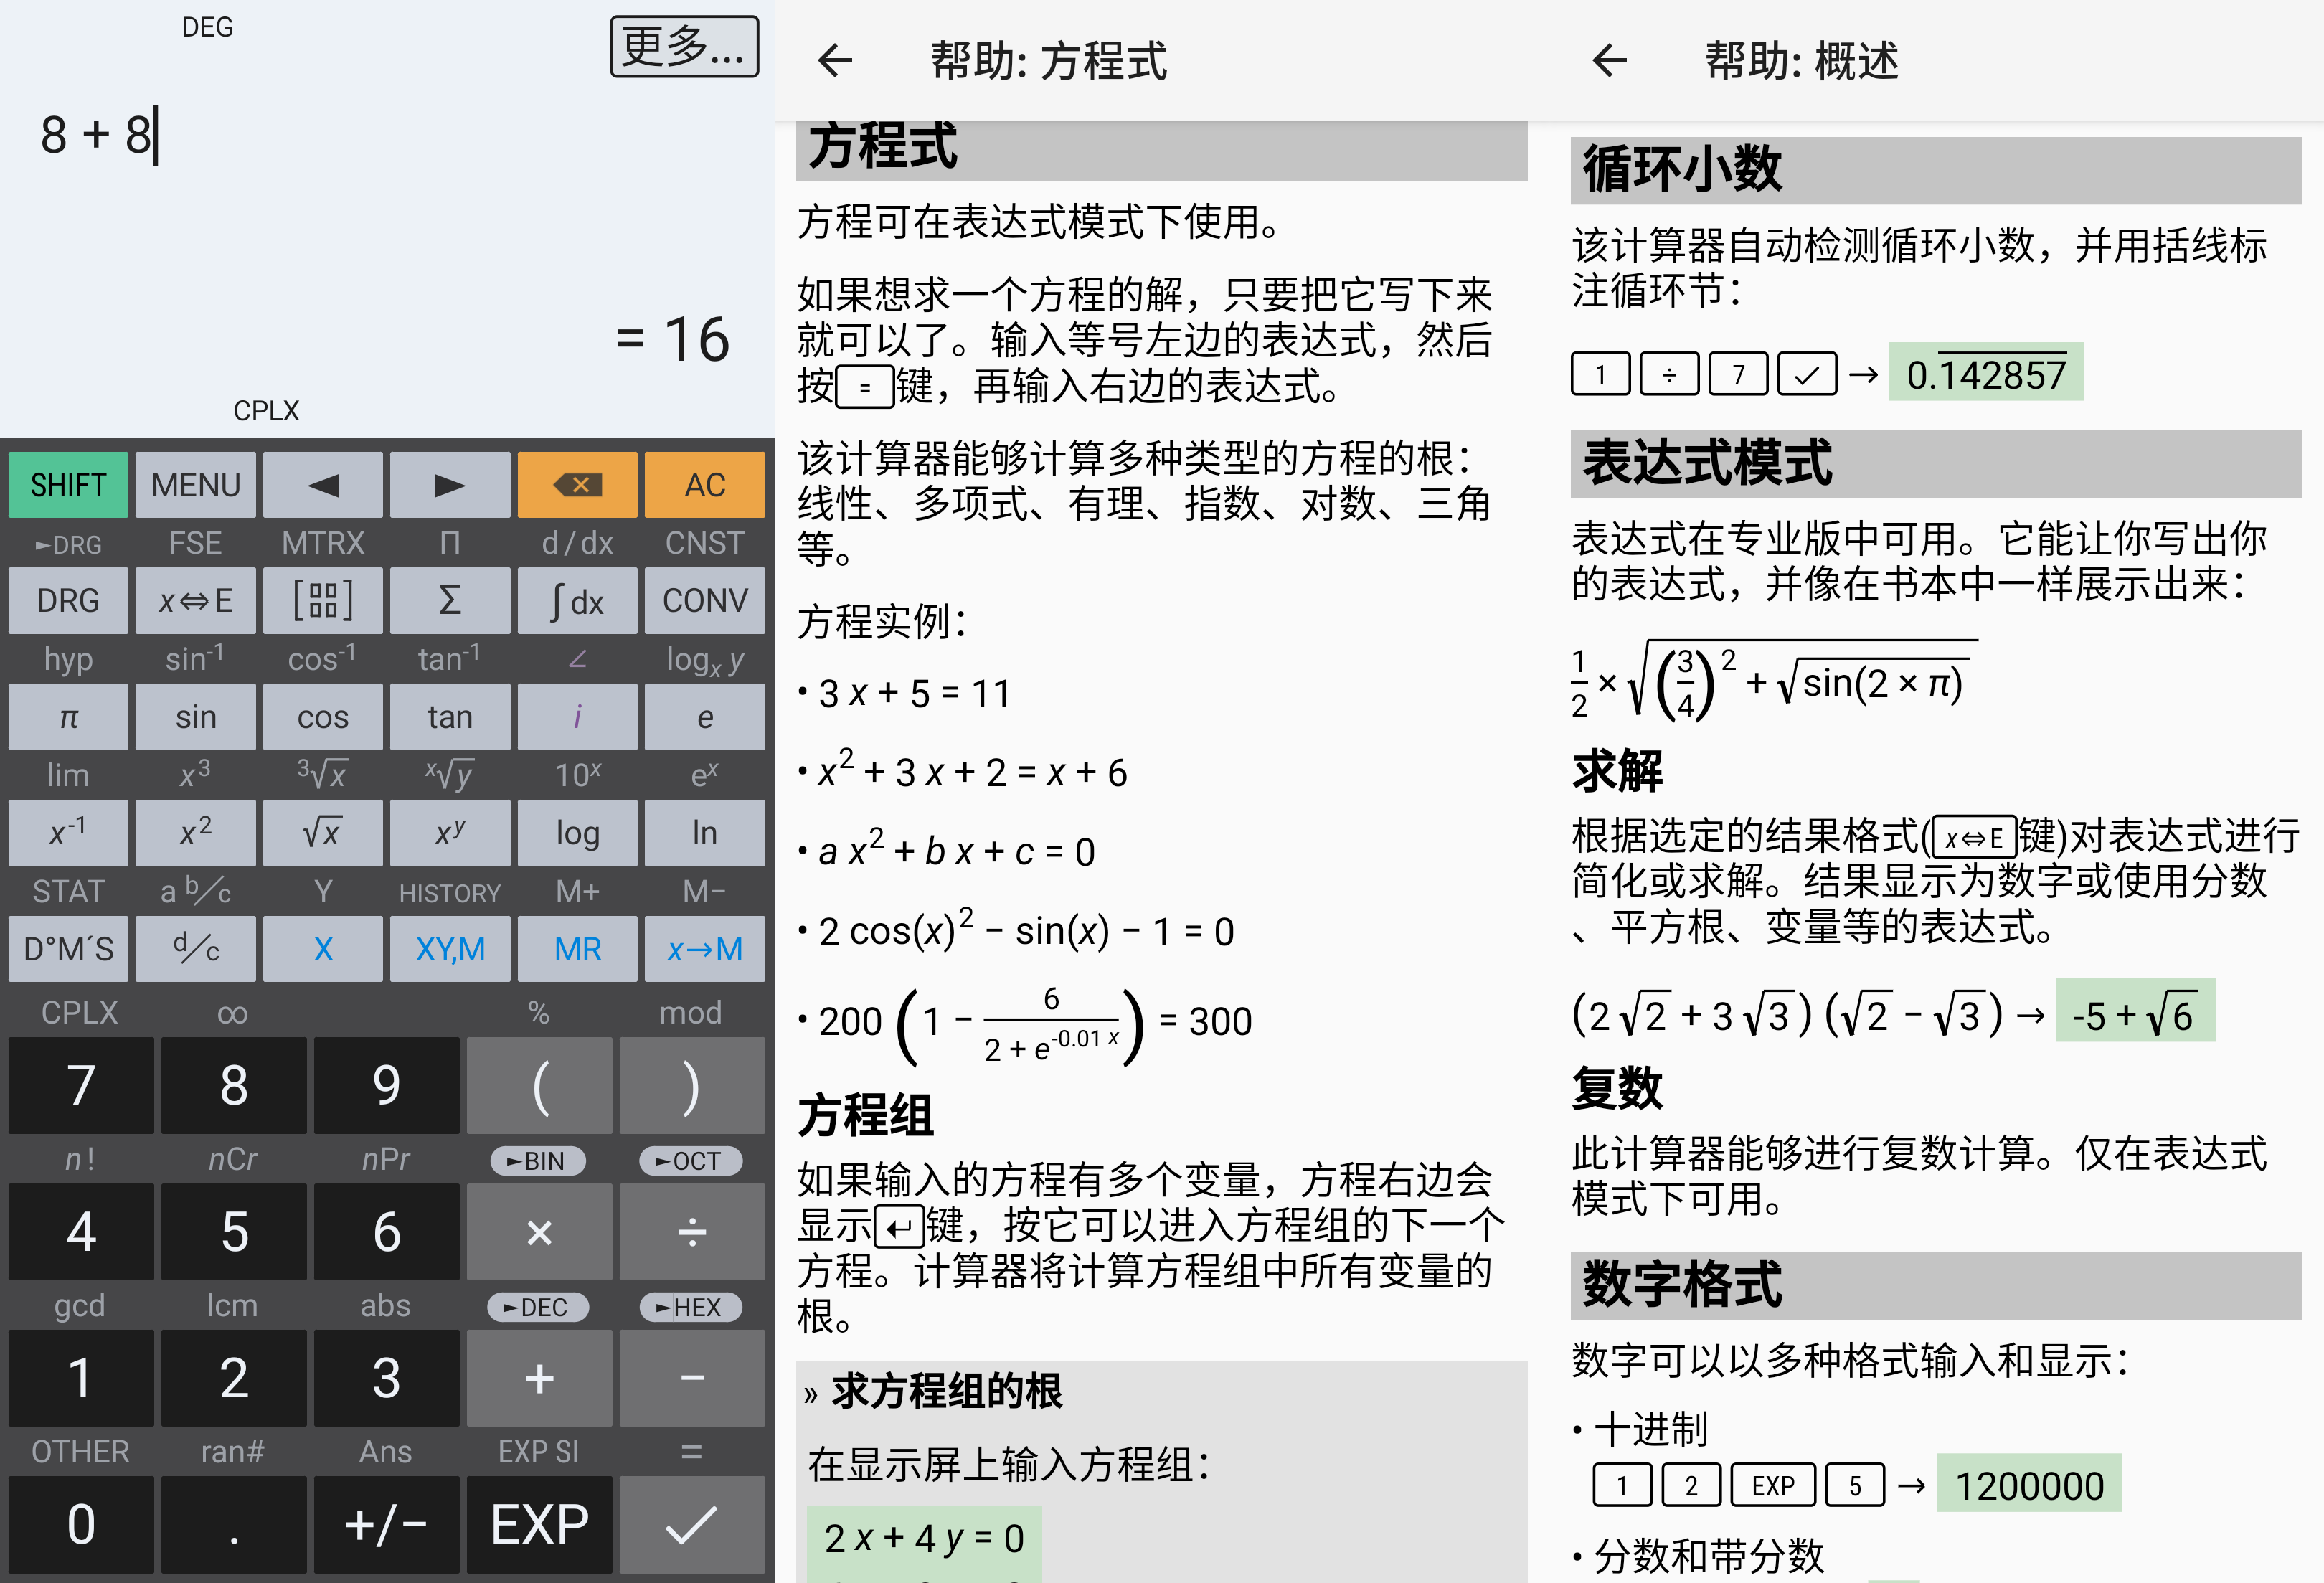Move cursor right with arrow key

point(449,485)
